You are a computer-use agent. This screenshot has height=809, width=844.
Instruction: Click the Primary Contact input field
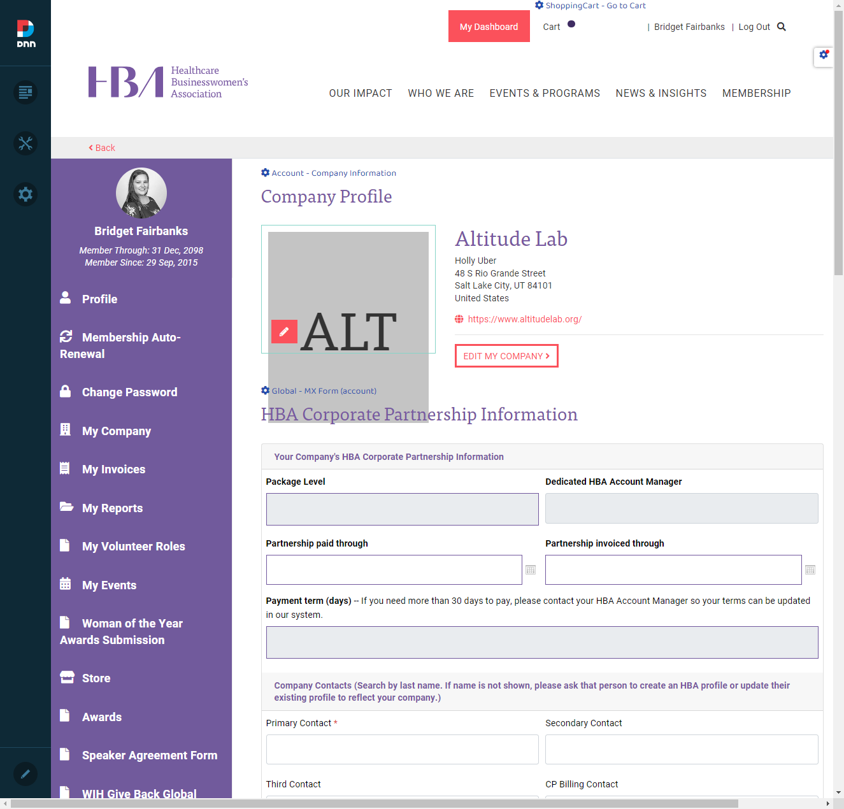pos(403,749)
